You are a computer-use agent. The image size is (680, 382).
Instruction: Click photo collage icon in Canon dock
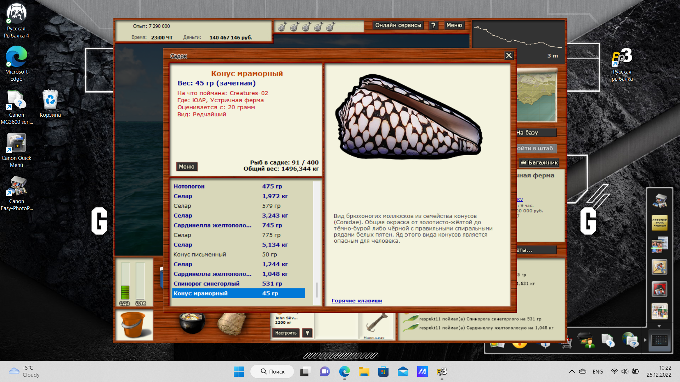point(659,311)
